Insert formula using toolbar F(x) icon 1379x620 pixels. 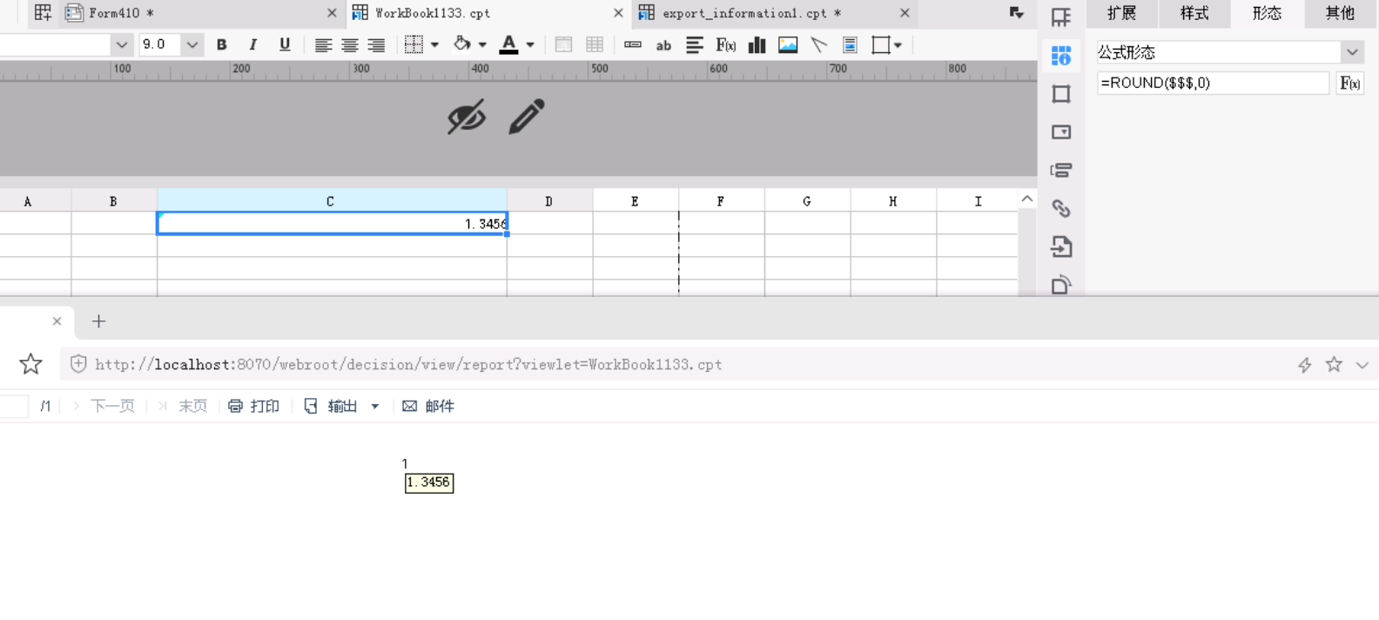pyautogui.click(x=726, y=44)
